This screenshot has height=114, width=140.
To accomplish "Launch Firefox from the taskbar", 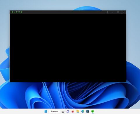I will tap(73, 111).
